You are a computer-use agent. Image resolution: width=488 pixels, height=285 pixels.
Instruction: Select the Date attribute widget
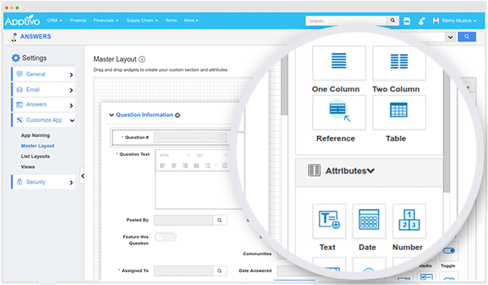[x=369, y=221]
